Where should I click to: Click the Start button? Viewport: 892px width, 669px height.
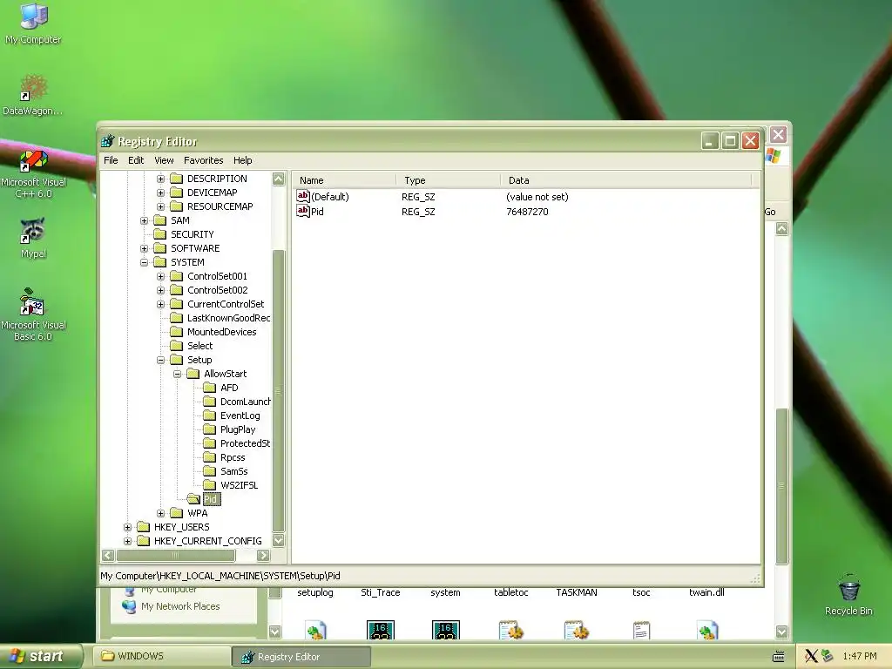tap(41, 656)
